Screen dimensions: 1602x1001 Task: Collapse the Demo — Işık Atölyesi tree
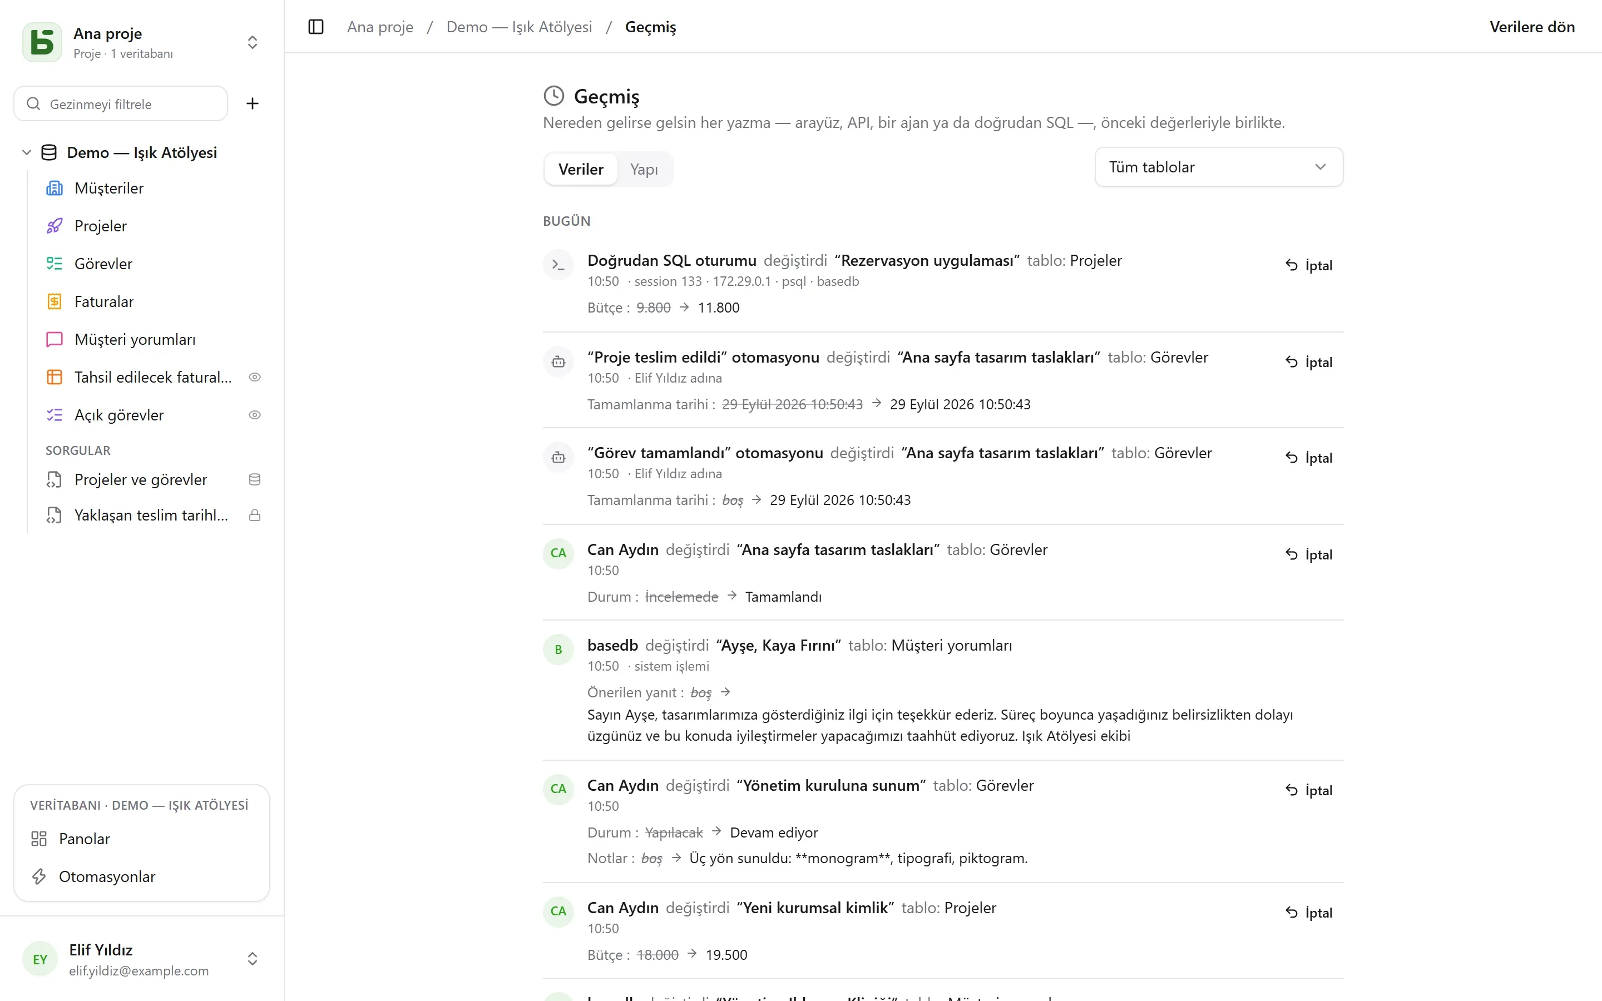27,152
